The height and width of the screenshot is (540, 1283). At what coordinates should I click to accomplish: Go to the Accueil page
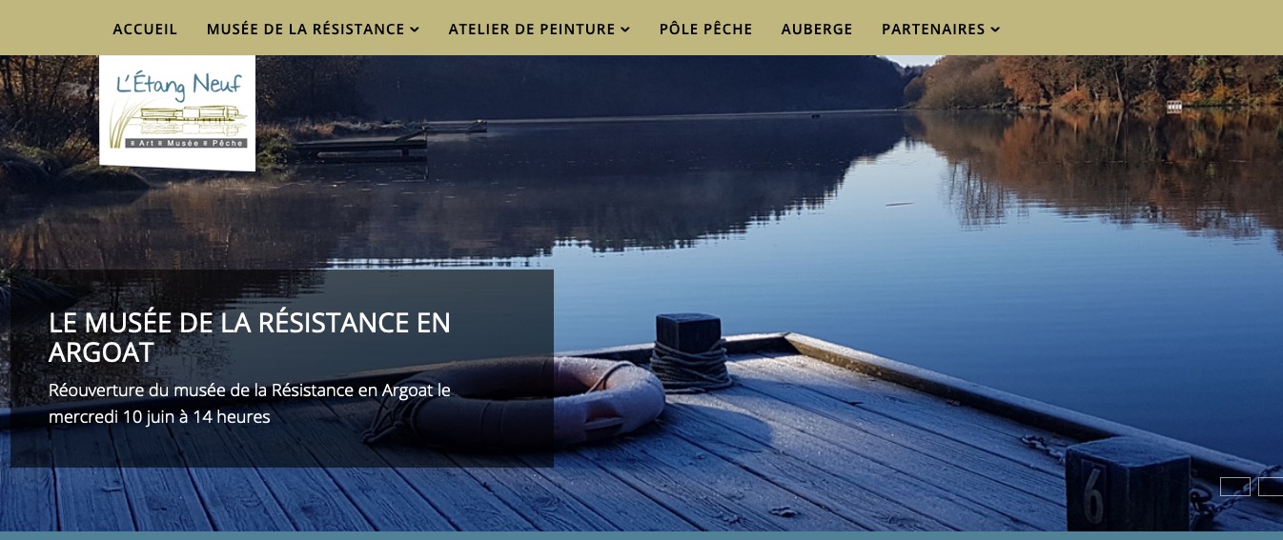click(145, 29)
